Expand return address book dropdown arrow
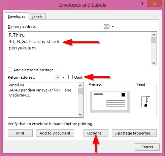 tap(63, 77)
